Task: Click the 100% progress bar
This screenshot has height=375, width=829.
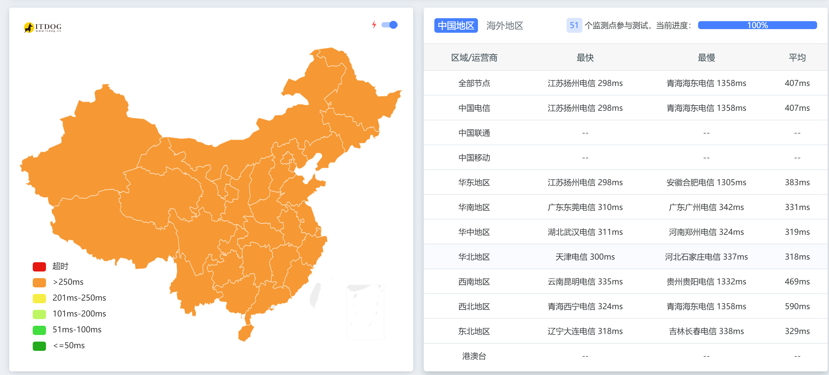Action: [757, 25]
